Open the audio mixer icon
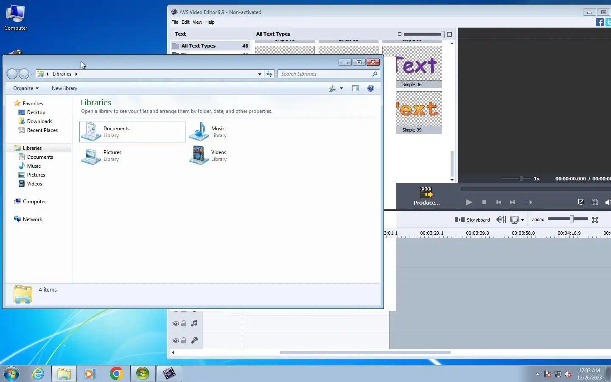611x382 pixels. pyautogui.click(x=501, y=220)
